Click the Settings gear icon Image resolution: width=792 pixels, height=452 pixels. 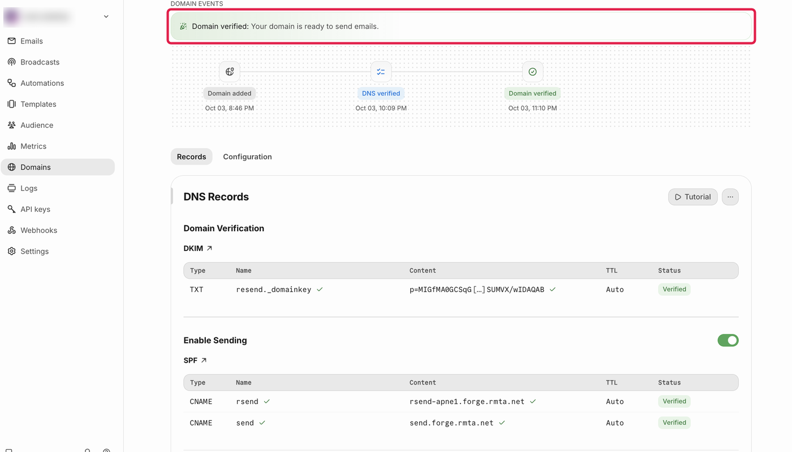point(11,251)
